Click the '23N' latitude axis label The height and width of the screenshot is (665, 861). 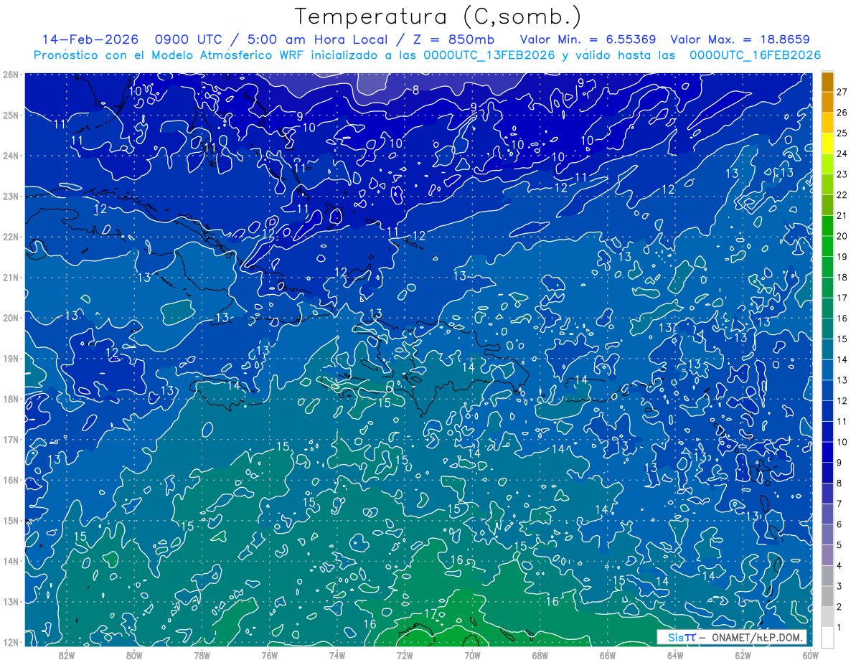(x=10, y=196)
